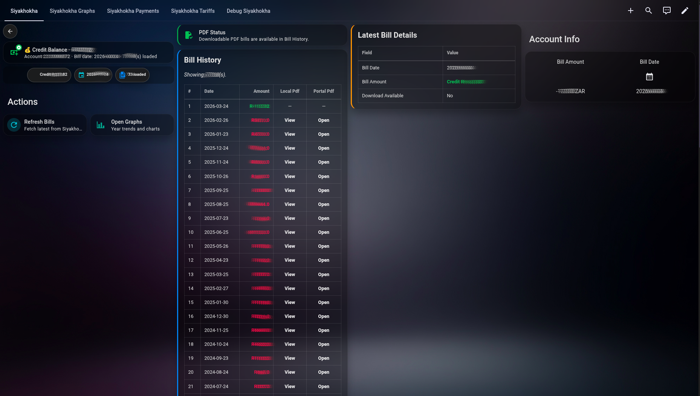Open portal PDF for 2026-02-26 bill
Viewport: 700px width, 396px height.
click(x=324, y=120)
